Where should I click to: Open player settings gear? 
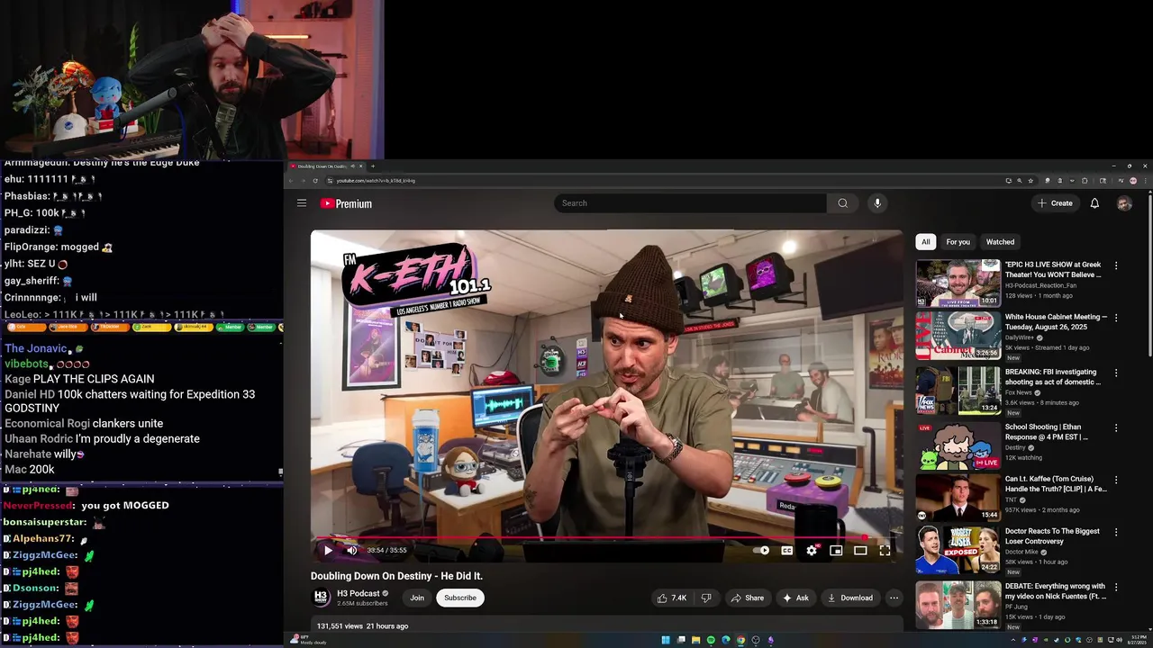(x=812, y=550)
